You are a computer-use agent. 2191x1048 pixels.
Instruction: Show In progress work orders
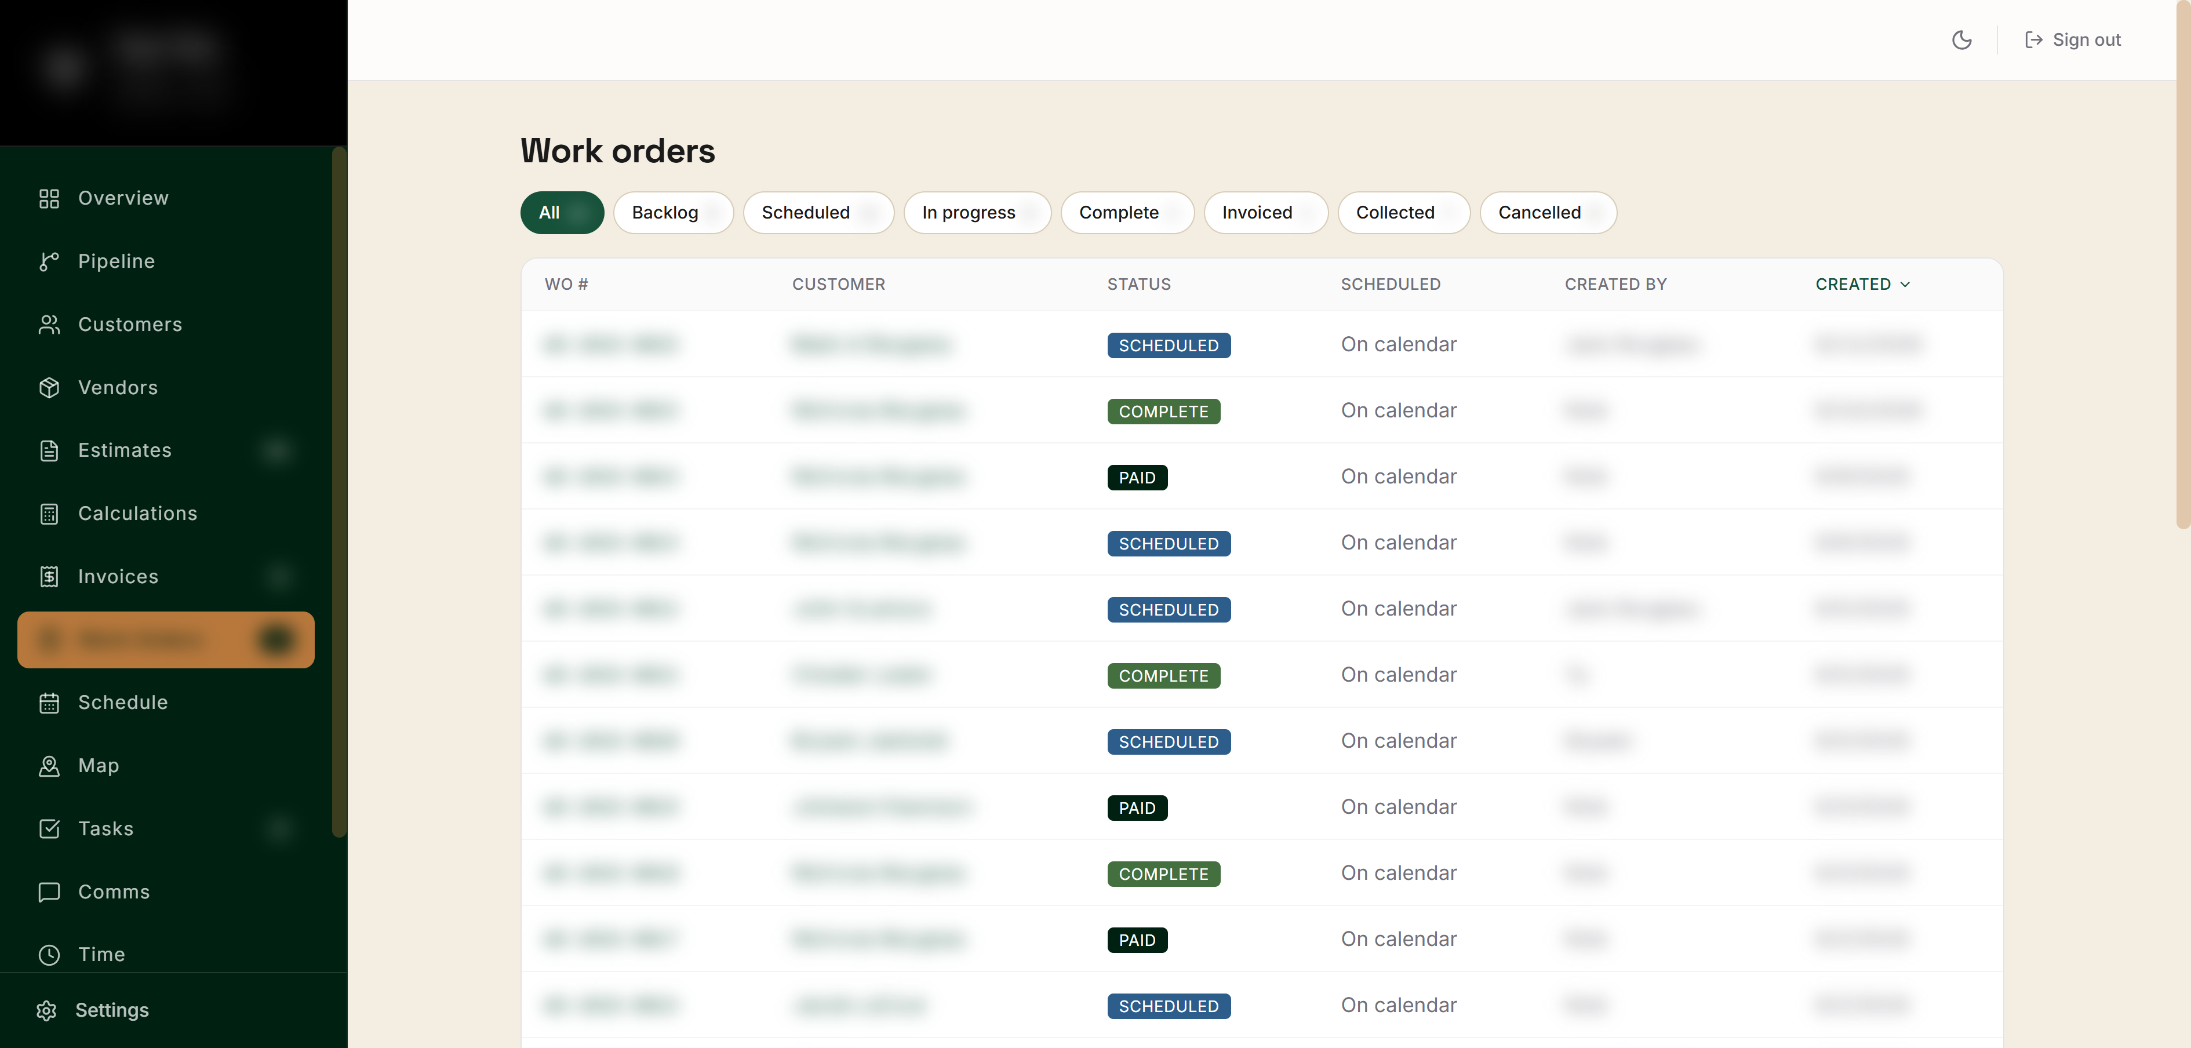(977, 213)
